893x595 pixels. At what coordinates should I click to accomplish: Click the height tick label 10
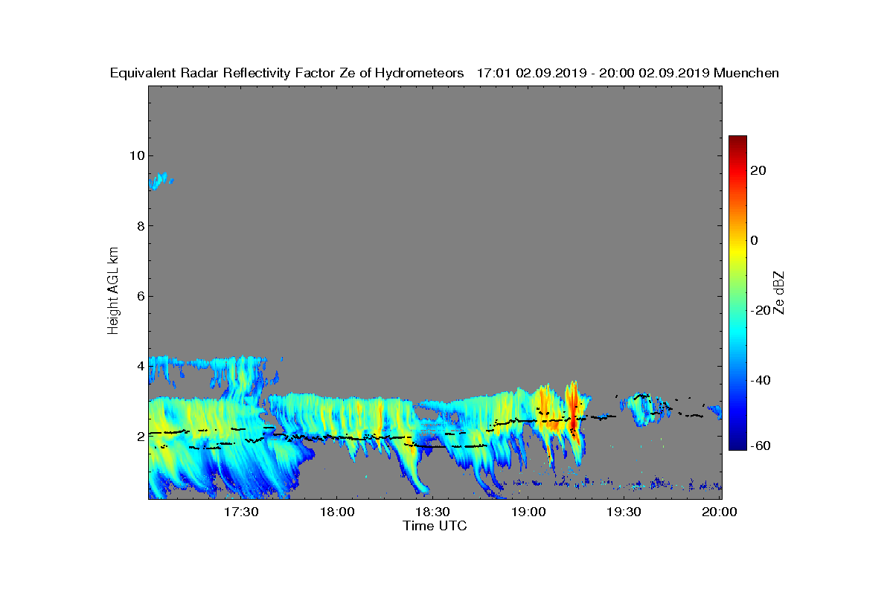coord(135,155)
